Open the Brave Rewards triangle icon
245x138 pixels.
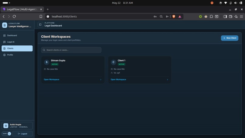pyautogui.click(x=180, y=16)
